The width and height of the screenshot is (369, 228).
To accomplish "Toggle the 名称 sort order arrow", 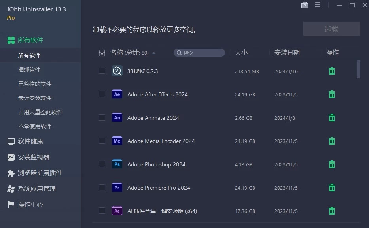I will (x=154, y=52).
